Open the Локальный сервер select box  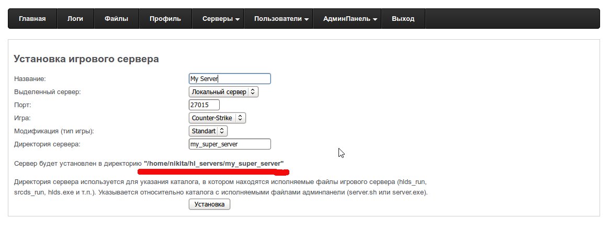click(x=223, y=92)
